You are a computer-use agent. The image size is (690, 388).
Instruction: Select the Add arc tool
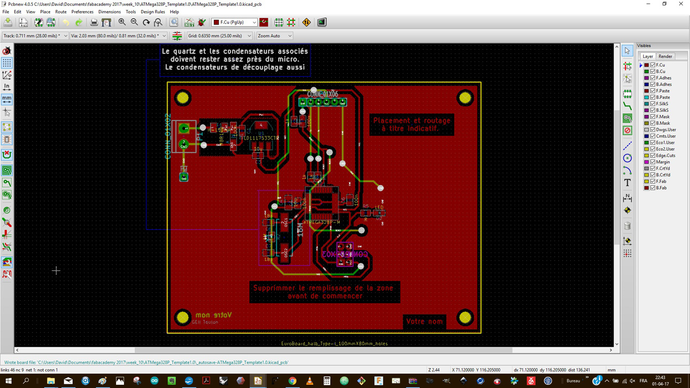click(627, 170)
